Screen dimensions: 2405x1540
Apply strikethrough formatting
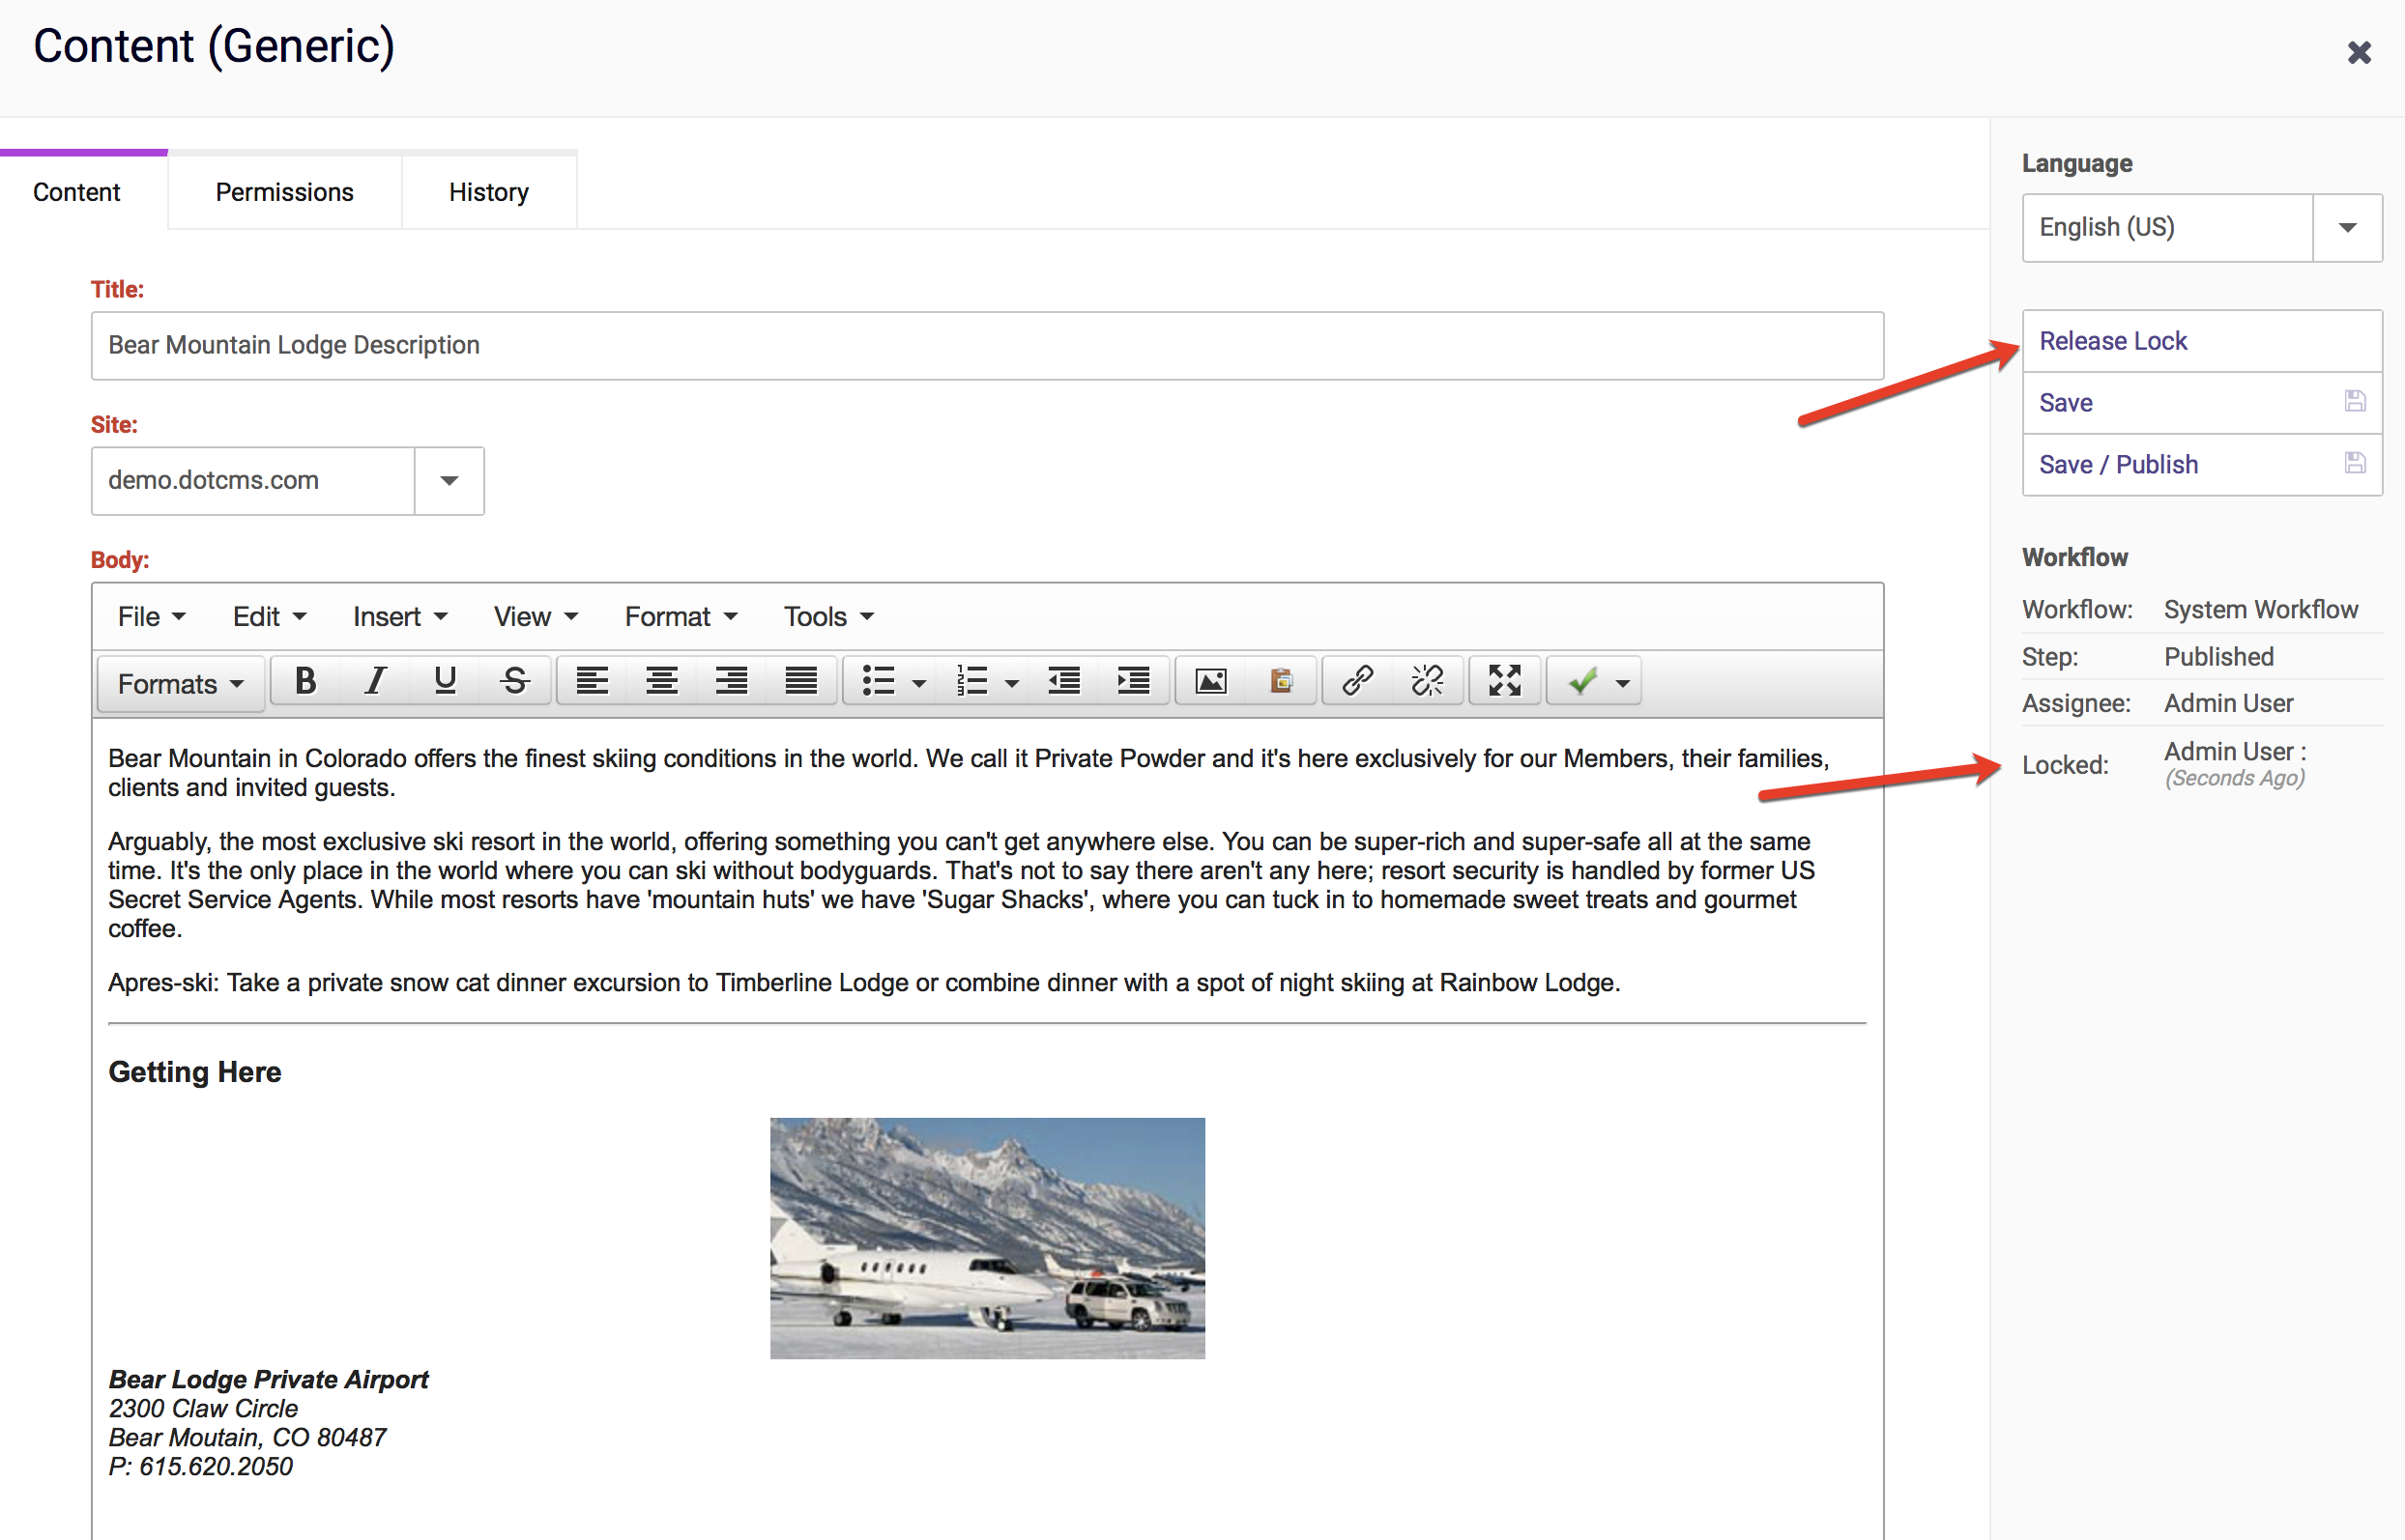[x=515, y=682]
